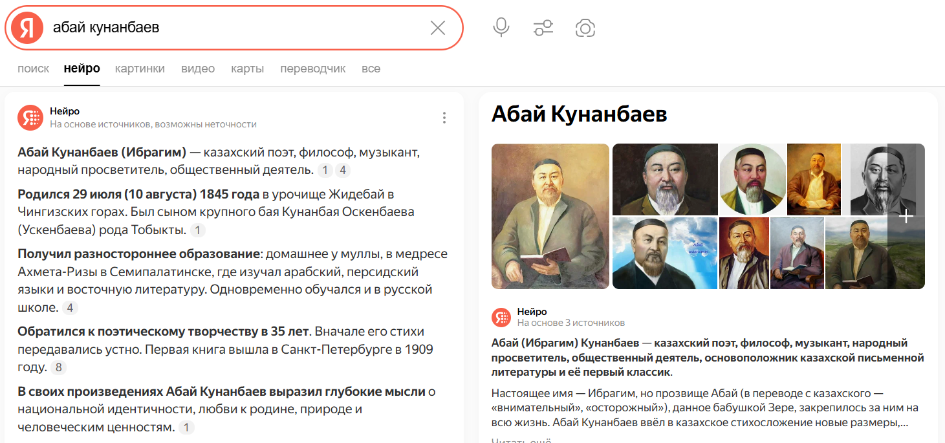Open search settings filters icon
The image size is (945, 443).
pos(543,27)
